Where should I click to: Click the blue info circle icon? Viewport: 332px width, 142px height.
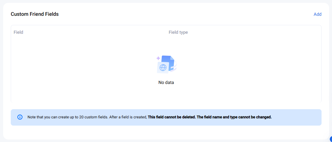click(20, 117)
